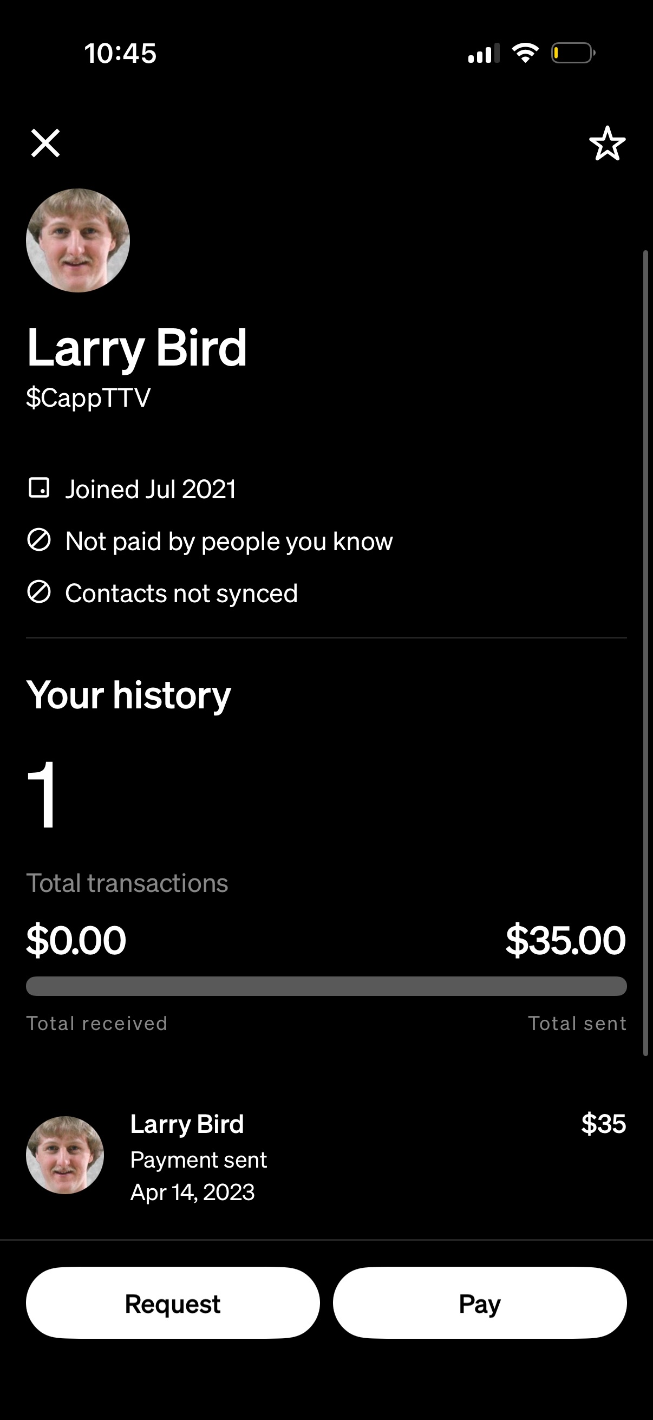653x1420 pixels.
Task: Close the profile with the X icon
Action: point(45,144)
